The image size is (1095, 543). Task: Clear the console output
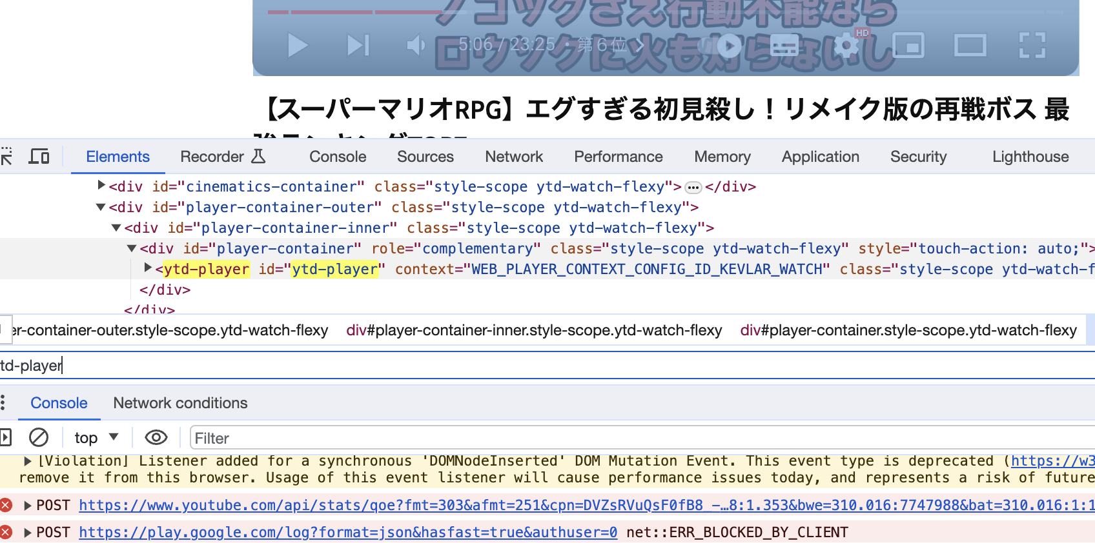(39, 437)
